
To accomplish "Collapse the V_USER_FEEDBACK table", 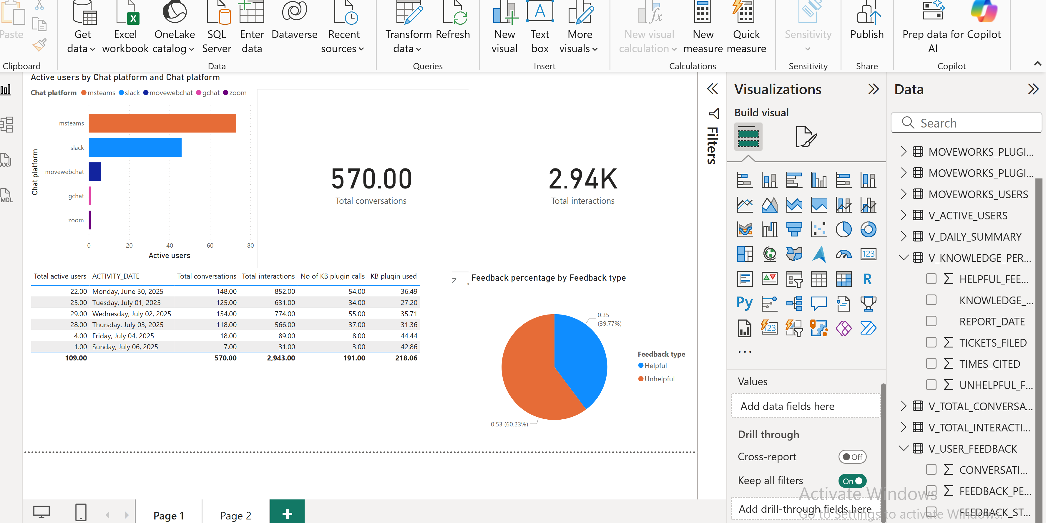I will pyautogui.click(x=903, y=448).
